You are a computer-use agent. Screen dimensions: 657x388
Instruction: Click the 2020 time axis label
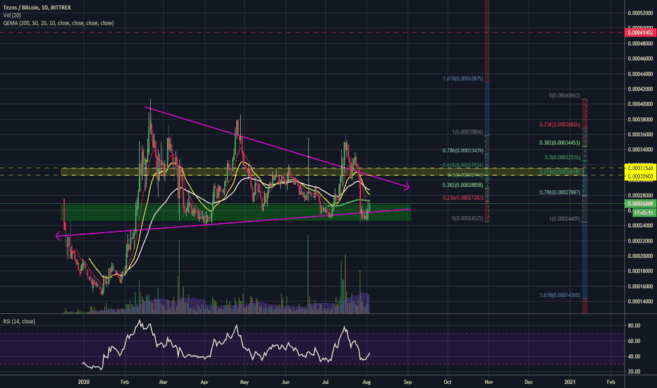84,382
